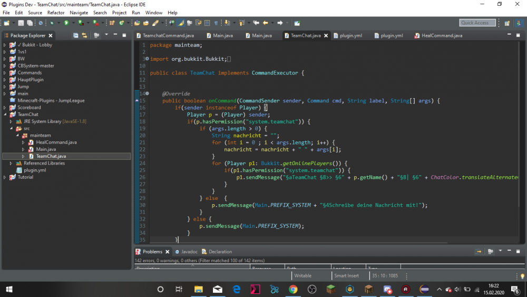Click the New wizard icon in toolbar

tap(7, 23)
